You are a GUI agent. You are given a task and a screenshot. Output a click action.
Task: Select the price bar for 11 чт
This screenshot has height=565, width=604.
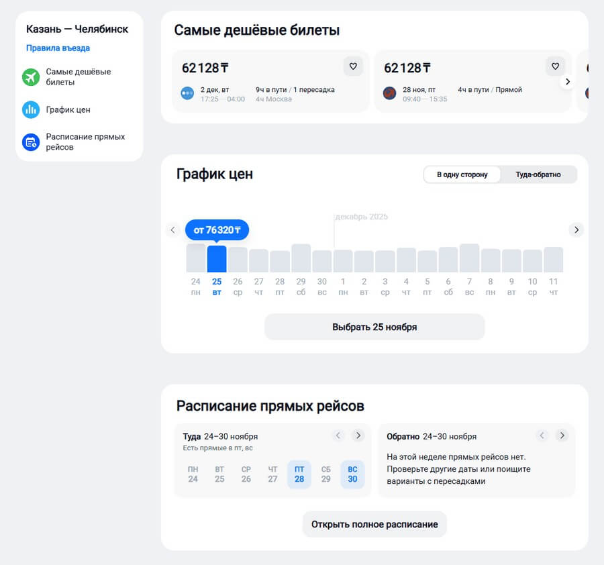tap(554, 260)
